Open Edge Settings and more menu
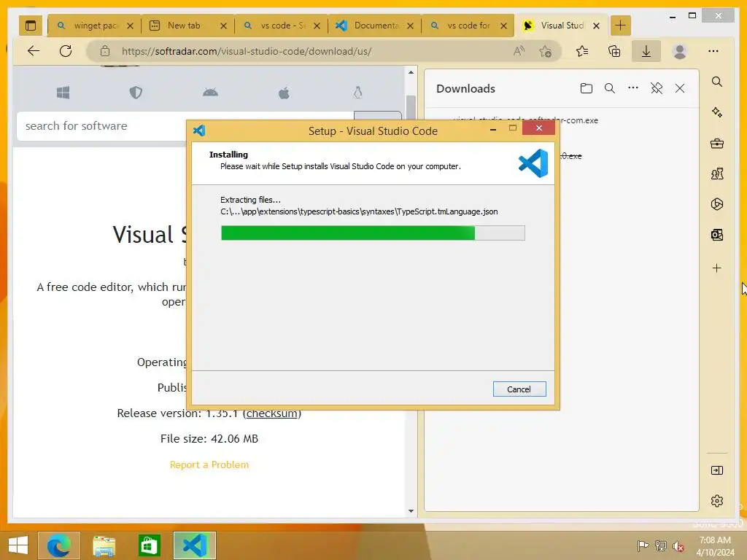747x560 pixels. click(x=713, y=51)
